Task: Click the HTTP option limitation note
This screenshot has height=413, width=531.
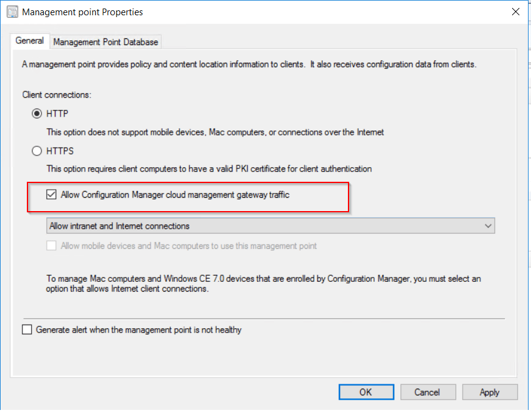Action: [215, 132]
